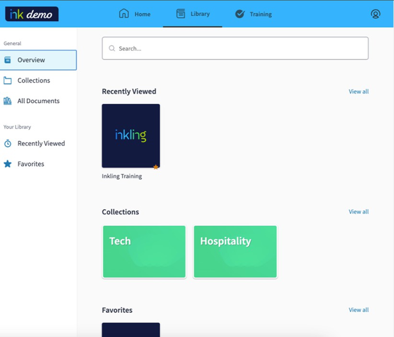Open the Hospitality collection card
This screenshot has width=394, height=337.
[235, 251]
